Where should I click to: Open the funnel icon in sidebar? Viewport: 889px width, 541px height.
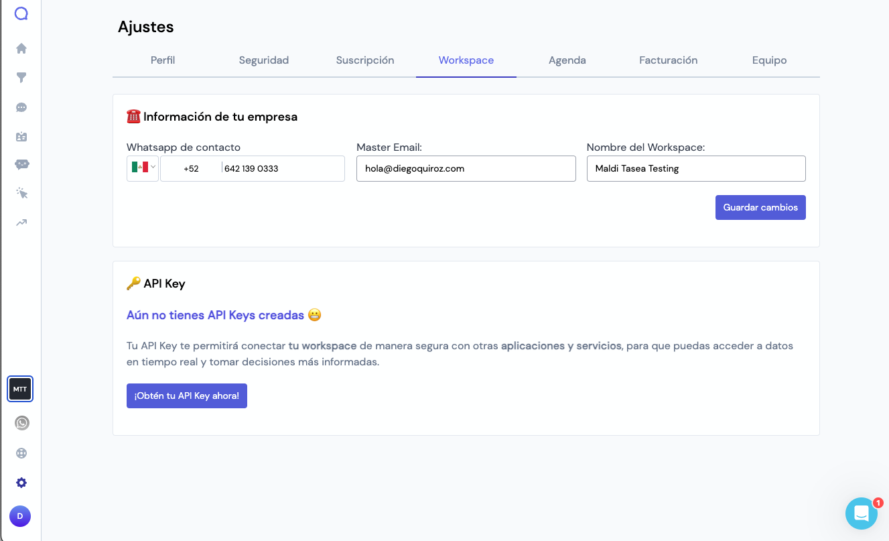click(x=21, y=78)
